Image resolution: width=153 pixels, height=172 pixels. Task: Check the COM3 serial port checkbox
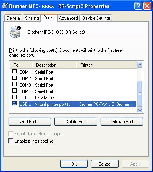[15, 84]
